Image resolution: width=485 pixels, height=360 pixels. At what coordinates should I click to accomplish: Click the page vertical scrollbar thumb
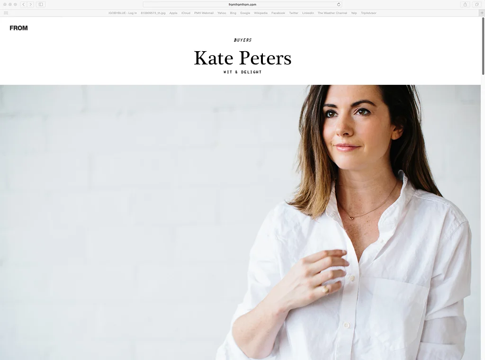point(483,46)
